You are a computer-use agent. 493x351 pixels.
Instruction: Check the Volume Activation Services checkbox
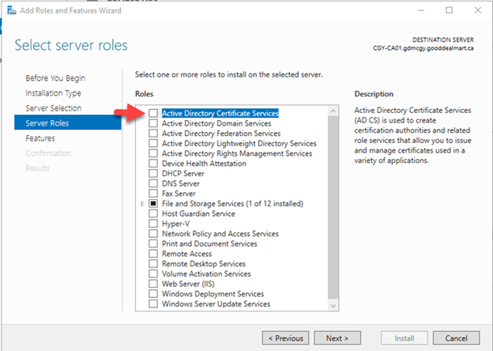(153, 274)
